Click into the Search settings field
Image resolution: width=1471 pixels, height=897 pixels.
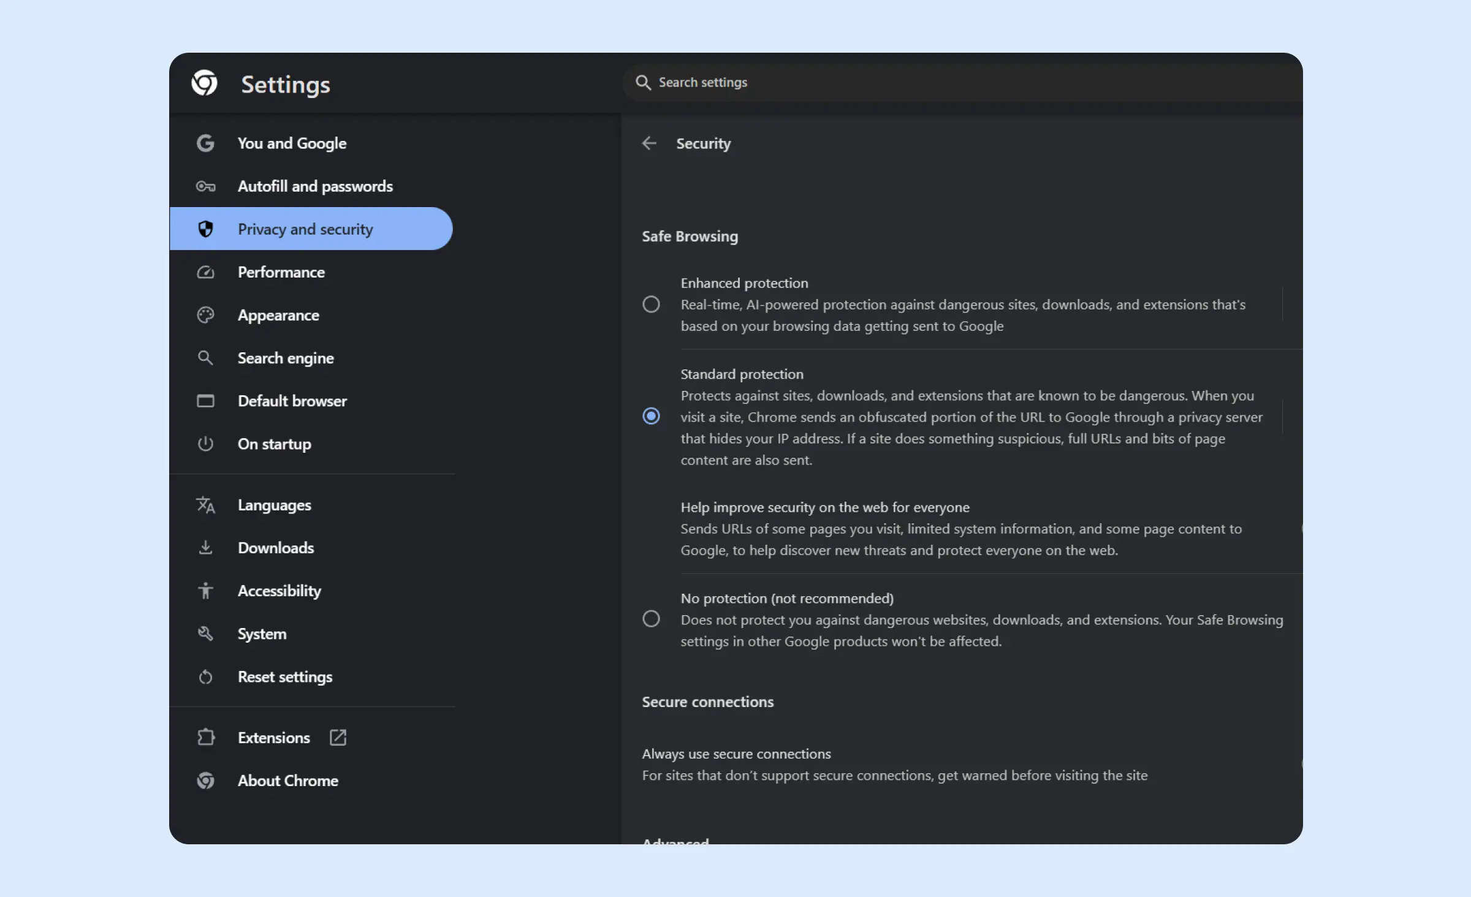(962, 83)
